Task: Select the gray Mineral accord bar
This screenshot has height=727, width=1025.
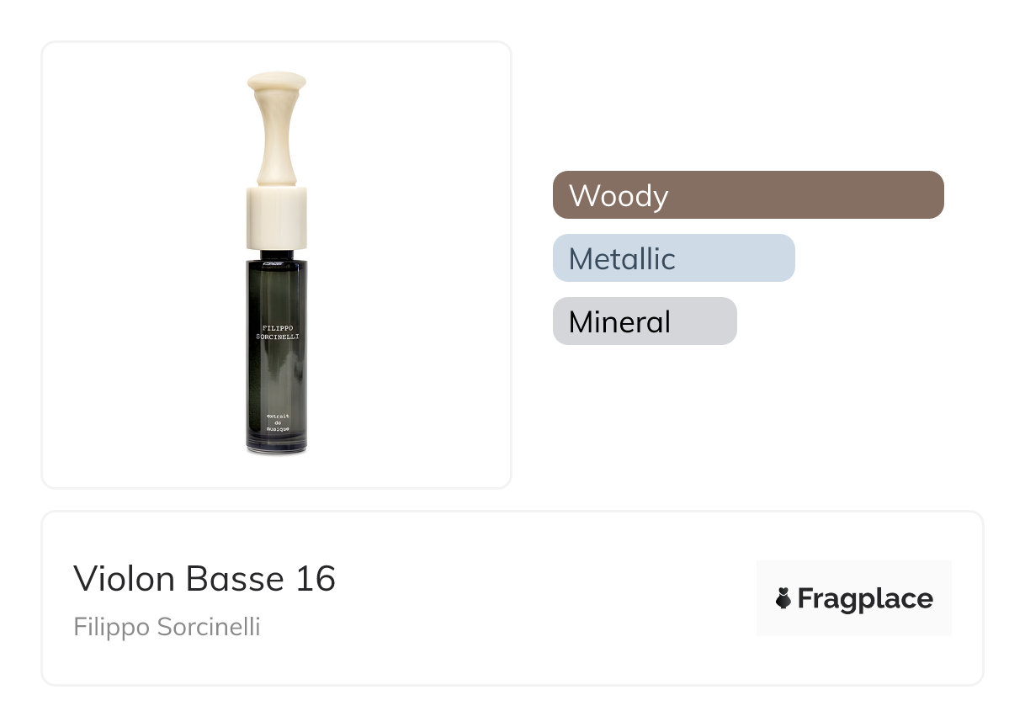Action: [645, 321]
